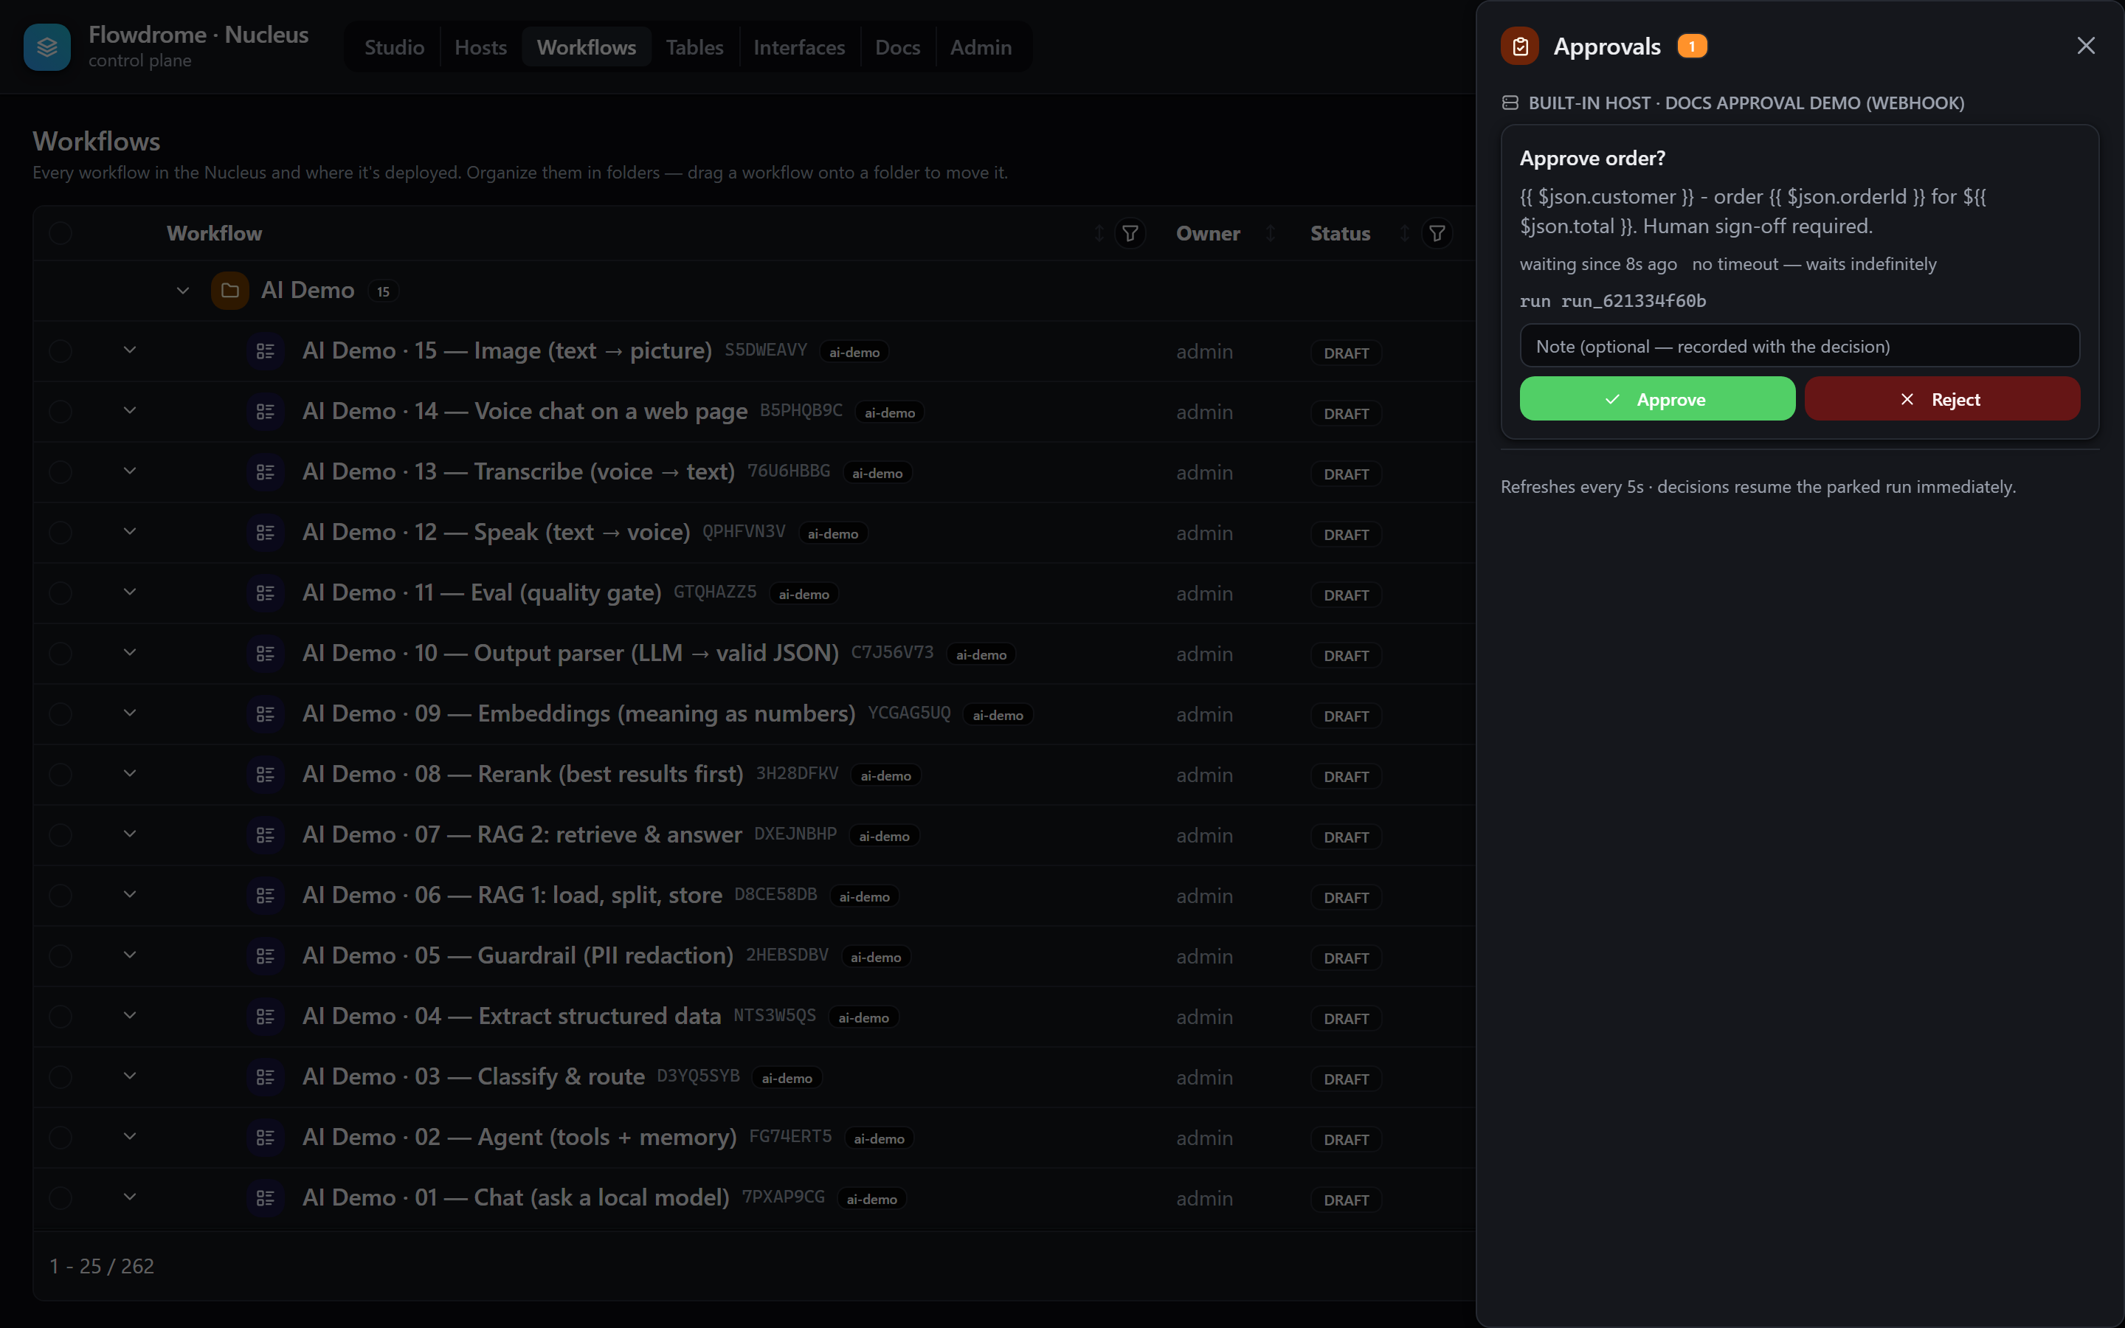Click workflow icon for AI Demo 03 Classify
Screen dimensions: 2125x1328
(265, 1078)
